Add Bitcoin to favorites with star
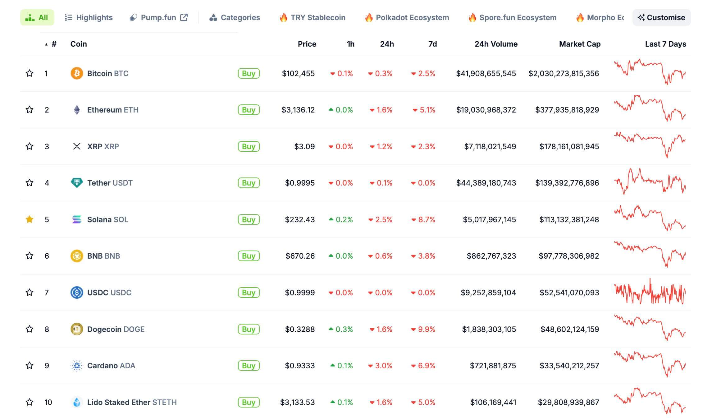The height and width of the screenshot is (419, 712). [x=30, y=73]
